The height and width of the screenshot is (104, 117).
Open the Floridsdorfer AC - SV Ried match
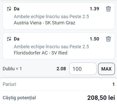click(41, 53)
